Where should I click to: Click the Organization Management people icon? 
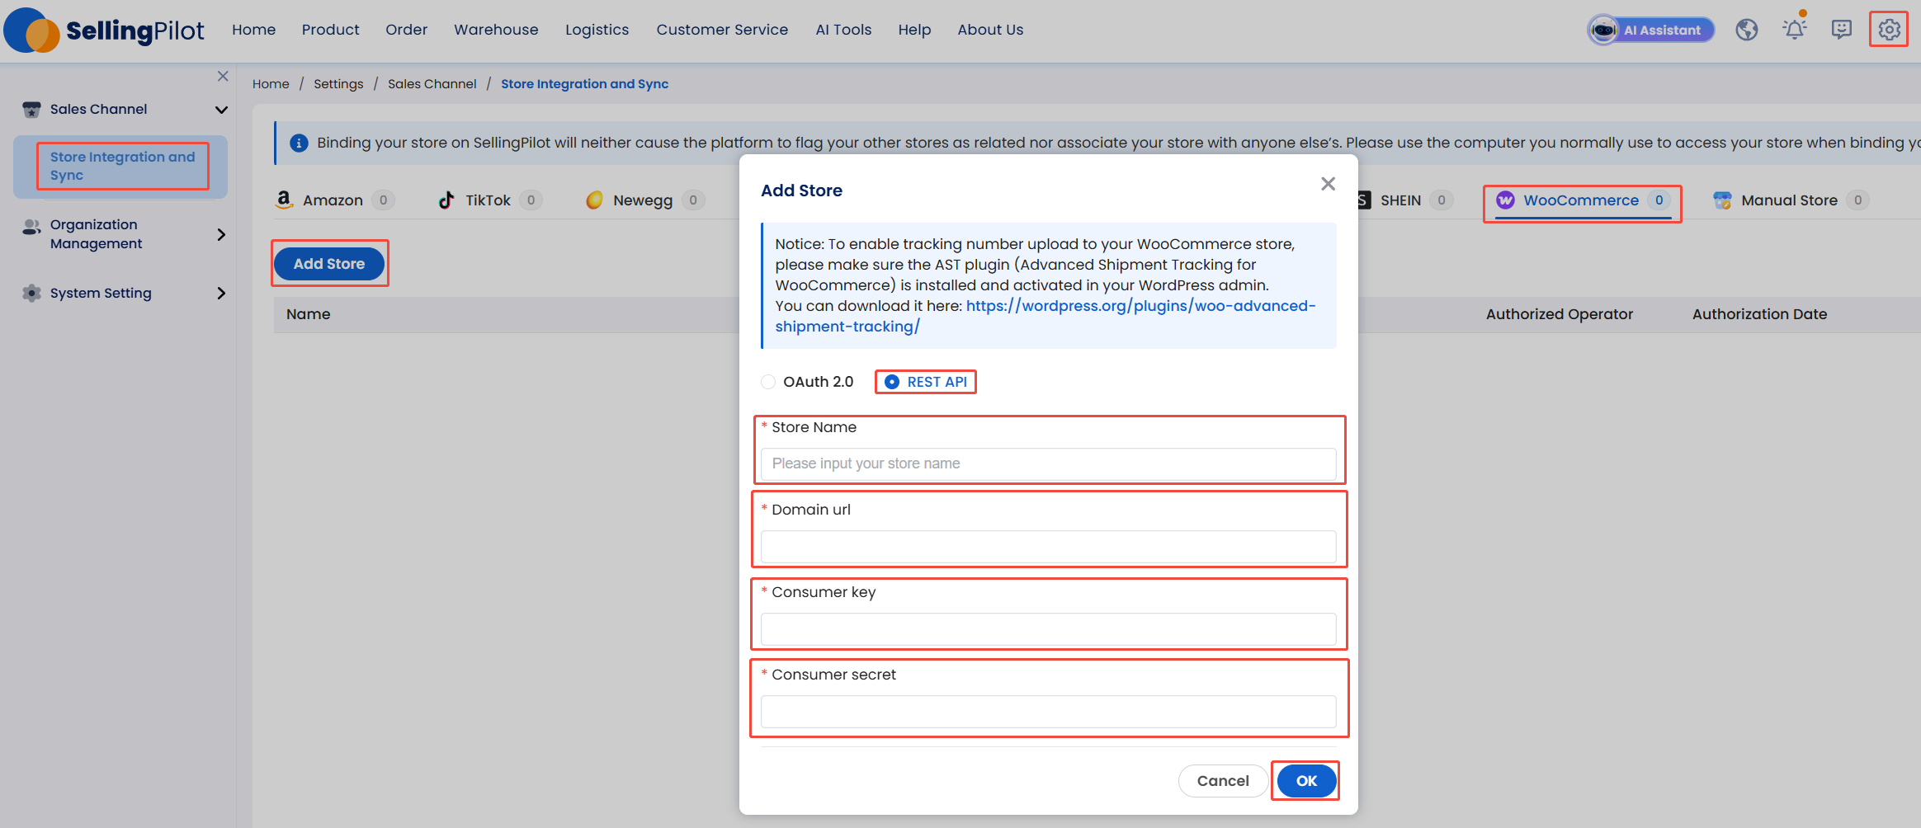31,226
